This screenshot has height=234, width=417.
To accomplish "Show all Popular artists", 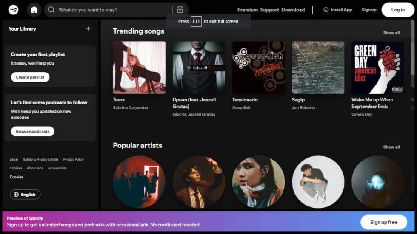I will pyautogui.click(x=391, y=147).
